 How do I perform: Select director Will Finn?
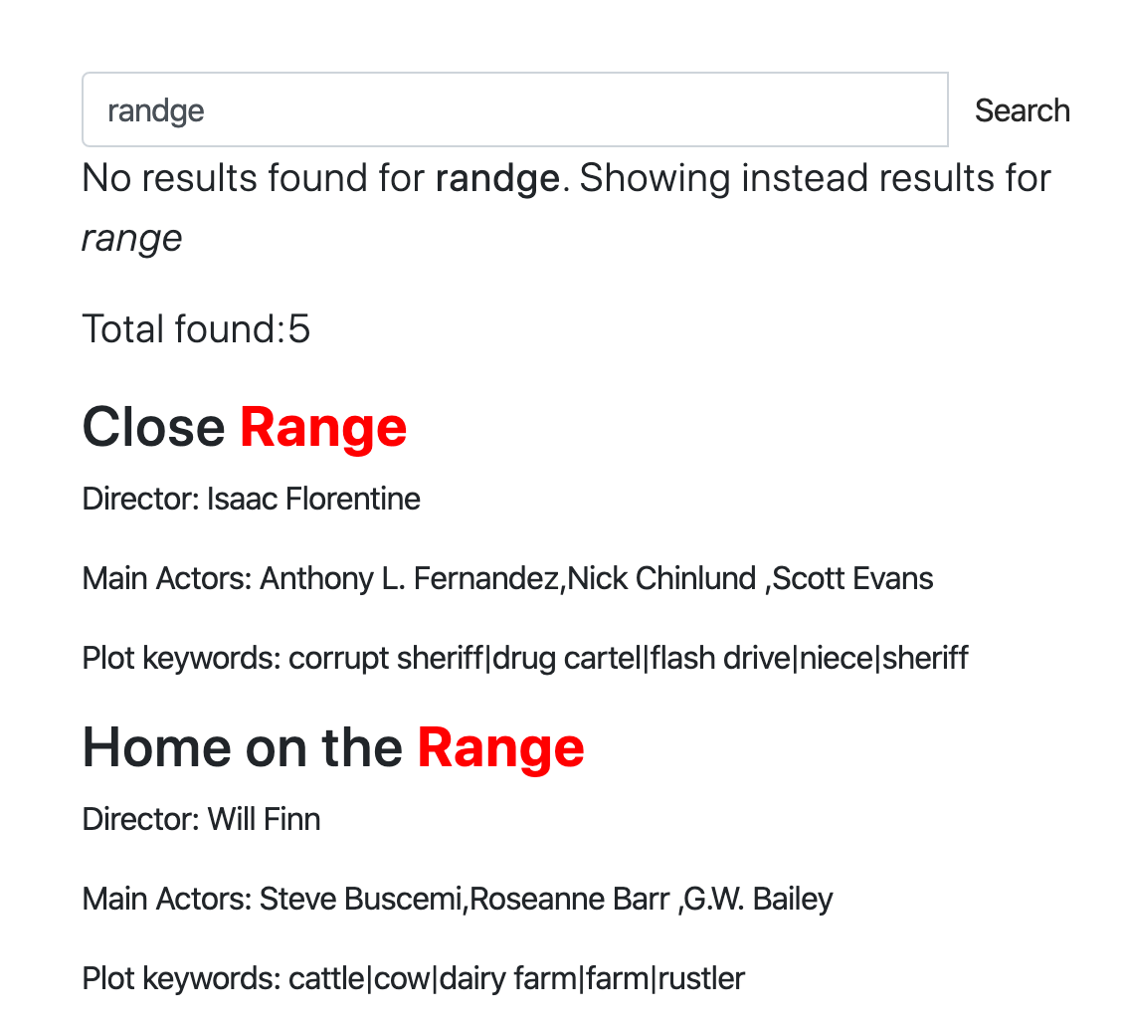click(264, 818)
